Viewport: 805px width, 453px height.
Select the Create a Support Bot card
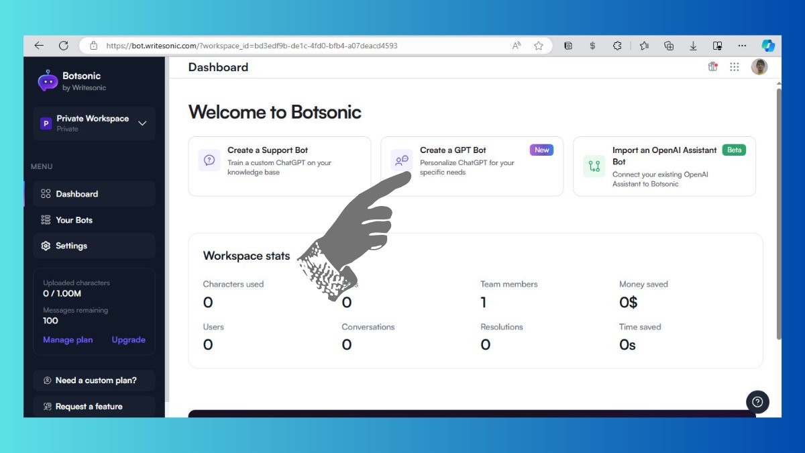[x=279, y=166]
